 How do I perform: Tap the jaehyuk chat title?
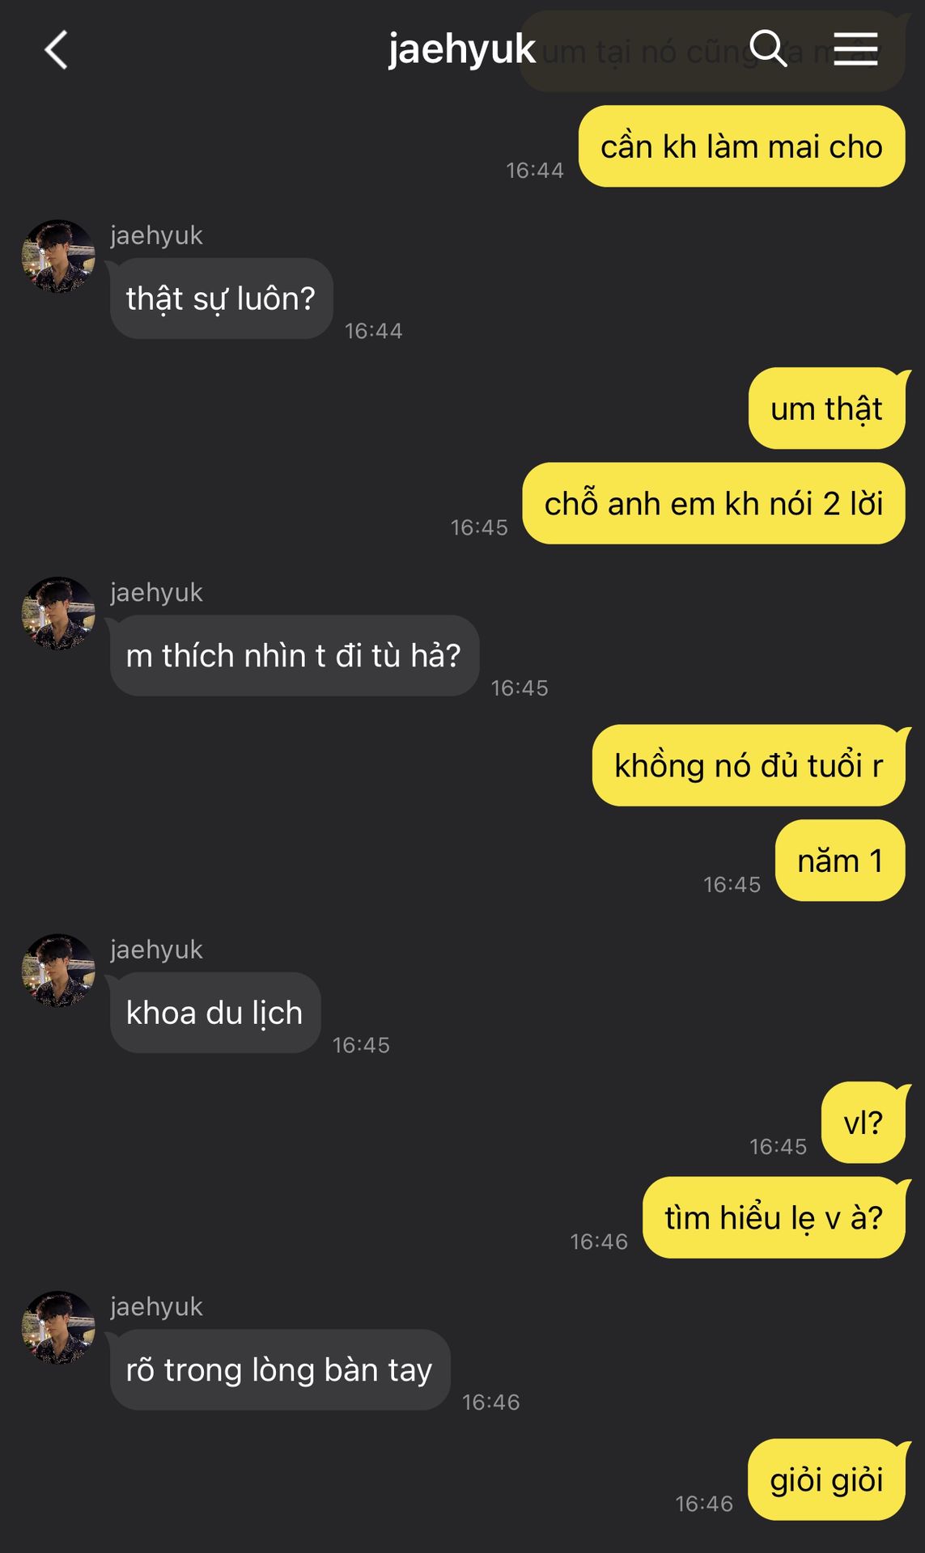pos(461,49)
